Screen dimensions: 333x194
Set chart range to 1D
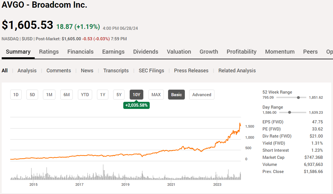pyautogui.click(x=16, y=95)
